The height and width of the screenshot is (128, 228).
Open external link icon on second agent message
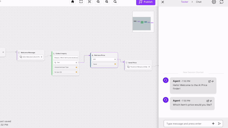208,101
